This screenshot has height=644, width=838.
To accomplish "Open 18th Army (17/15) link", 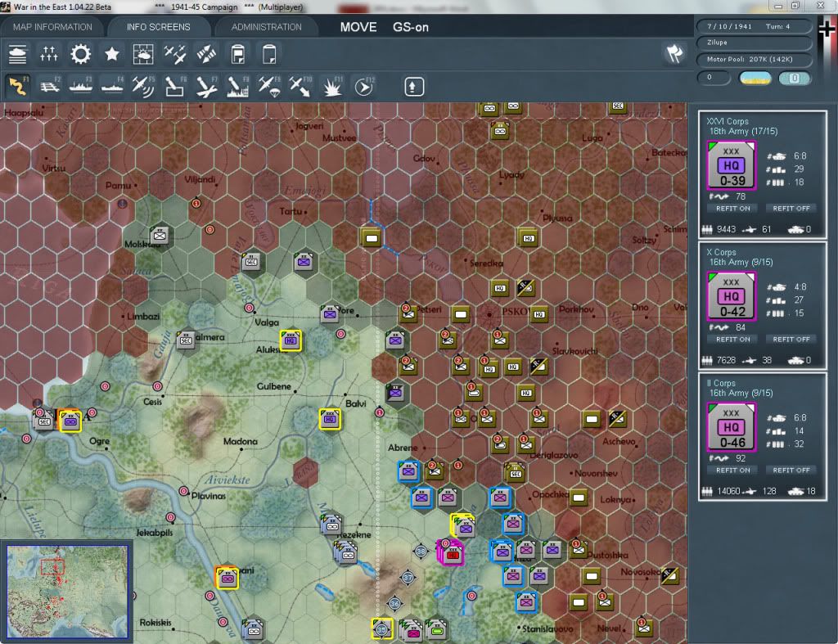I will pos(743,132).
